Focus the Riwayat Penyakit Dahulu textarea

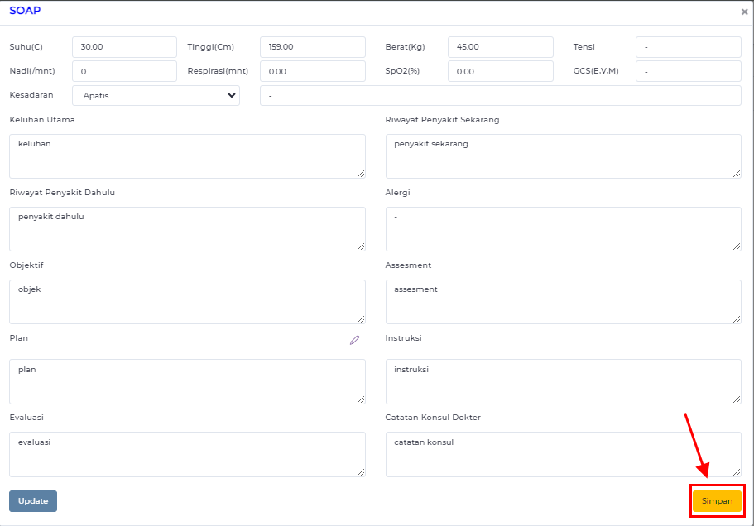(x=187, y=229)
